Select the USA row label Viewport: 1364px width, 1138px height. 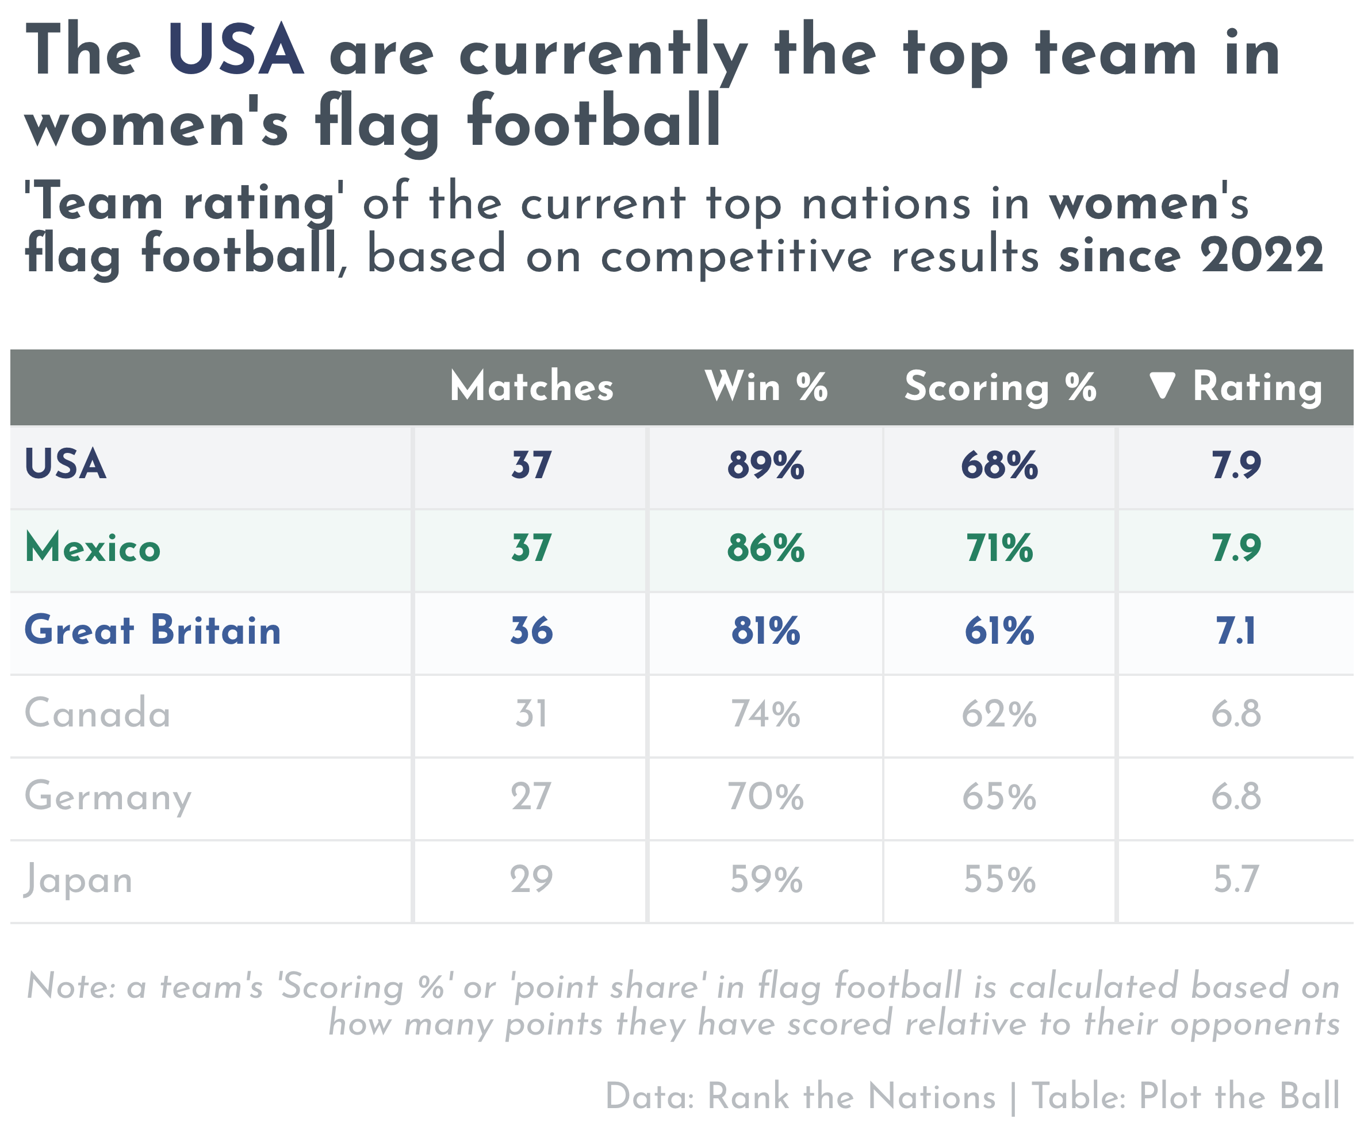(66, 465)
